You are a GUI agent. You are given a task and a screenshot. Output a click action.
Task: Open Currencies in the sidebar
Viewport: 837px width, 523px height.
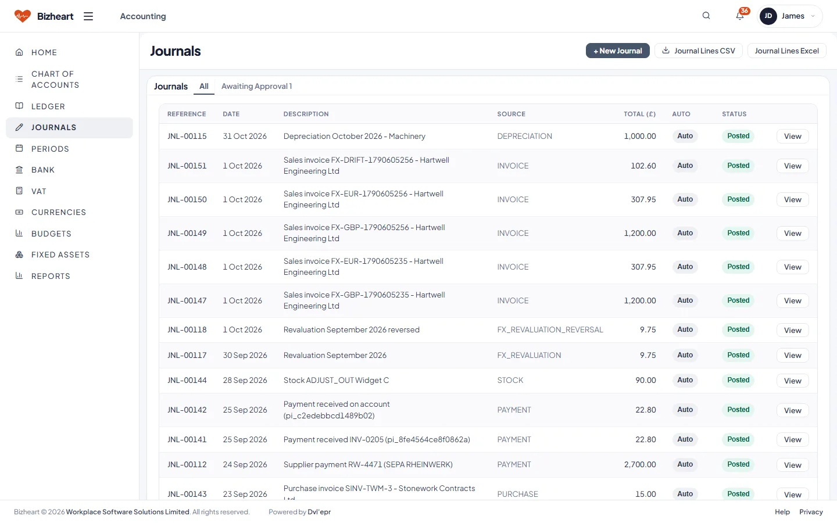click(70, 212)
